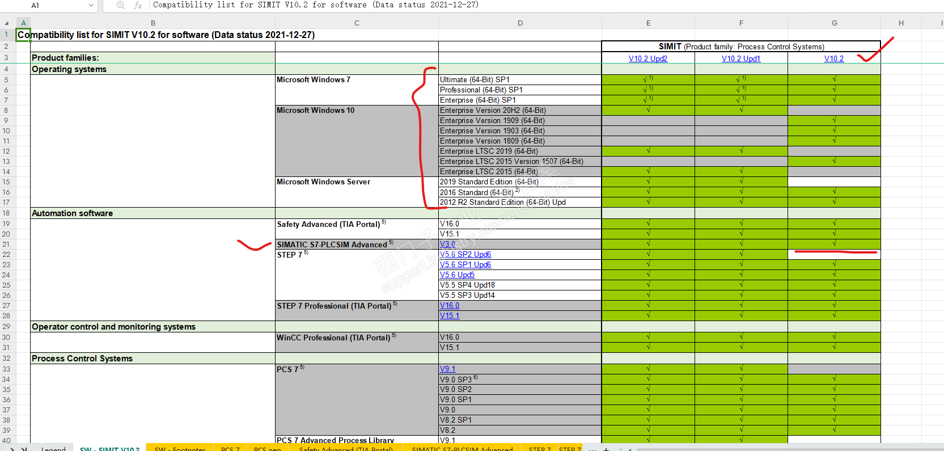Select '2012 R2 Standard Edition (64-Bit) Upd' cell
Viewport: 944px width, 451px height.
pos(520,203)
